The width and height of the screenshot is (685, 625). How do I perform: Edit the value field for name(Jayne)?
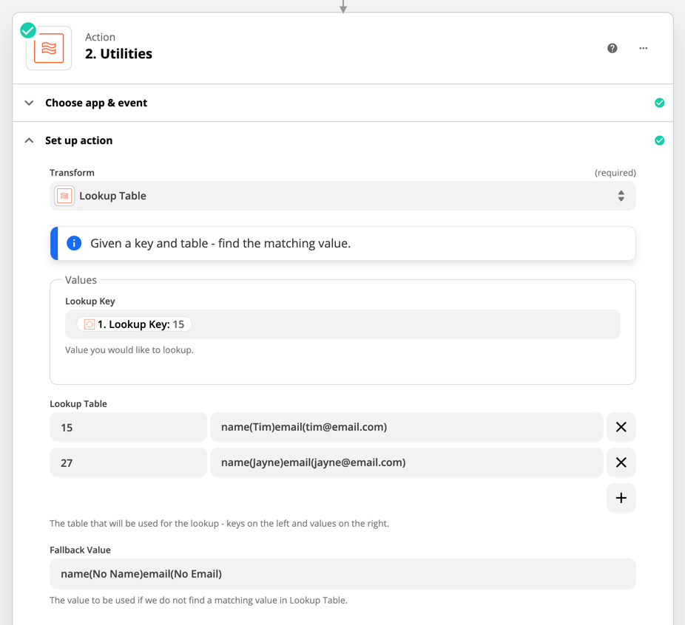point(406,462)
